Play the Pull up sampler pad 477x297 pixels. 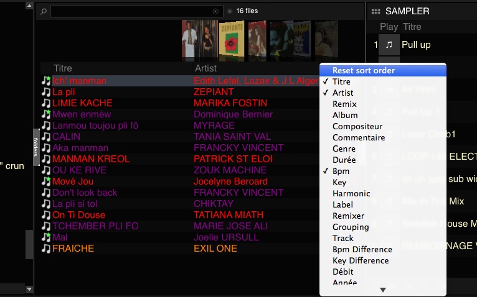pos(389,45)
